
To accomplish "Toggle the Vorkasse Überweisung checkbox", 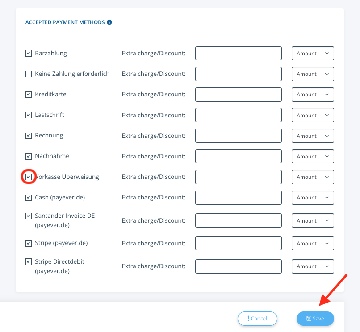I will click(x=29, y=177).
